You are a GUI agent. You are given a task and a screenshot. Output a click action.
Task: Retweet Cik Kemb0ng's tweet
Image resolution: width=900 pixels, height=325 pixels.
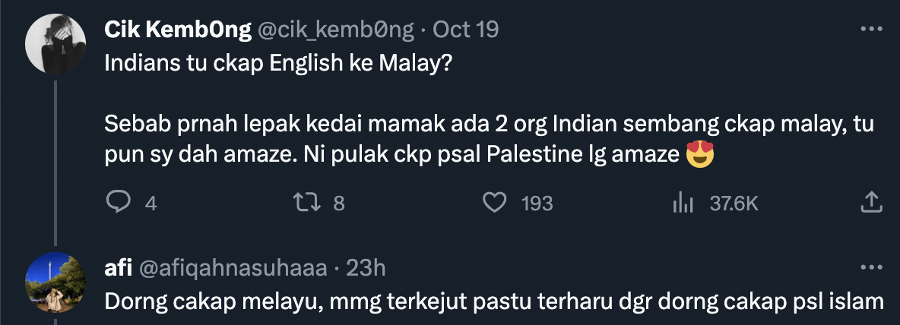(304, 202)
